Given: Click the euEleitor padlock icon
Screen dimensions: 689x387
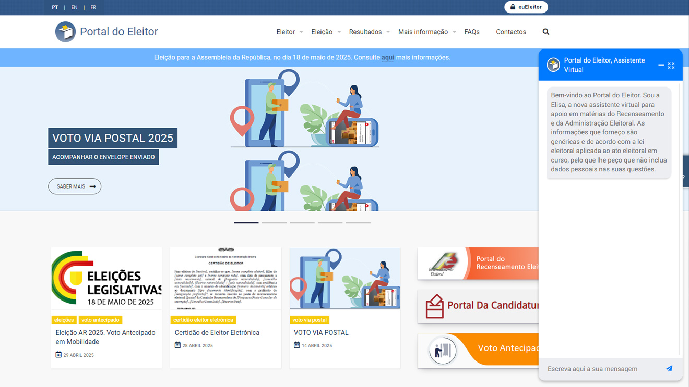Looking at the screenshot, I should click(512, 7).
